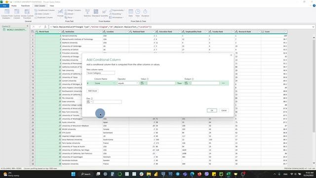Open the Else type selector dropdown
Screen dimensions: 316x178
[x=89, y=102]
